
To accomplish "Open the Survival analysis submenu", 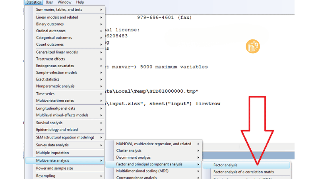I will point(49,123).
